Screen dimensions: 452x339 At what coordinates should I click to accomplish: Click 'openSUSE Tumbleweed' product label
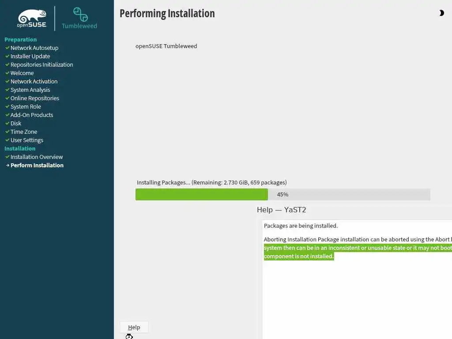166,46
